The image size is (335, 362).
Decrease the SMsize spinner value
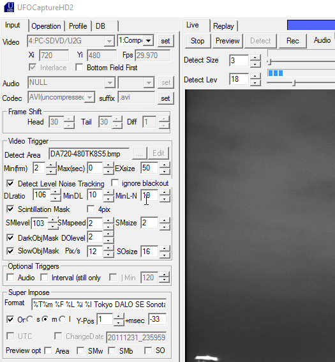tap(164, 226)
